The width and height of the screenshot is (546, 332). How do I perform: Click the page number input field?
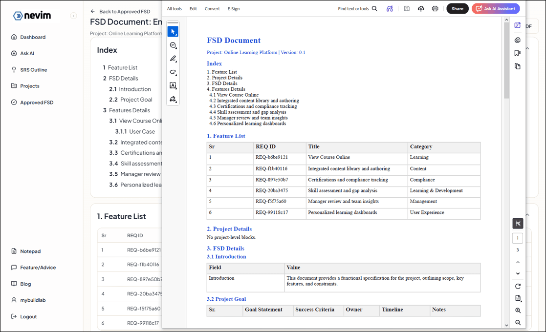click(518, 238)
